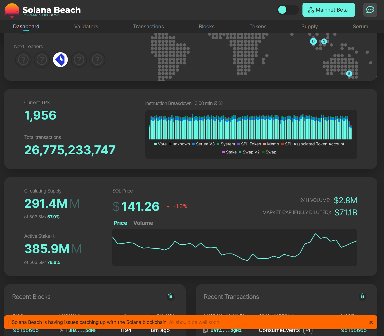
Task: Toggle SPL Associated Token Account legend
Action: tap(312, 144)
